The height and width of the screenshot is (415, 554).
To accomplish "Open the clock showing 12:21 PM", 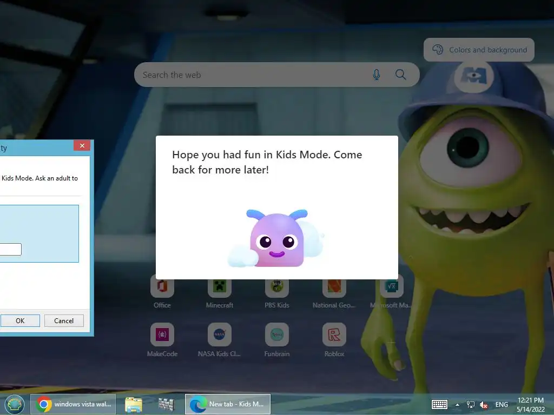I will click(x=530, y=404).
